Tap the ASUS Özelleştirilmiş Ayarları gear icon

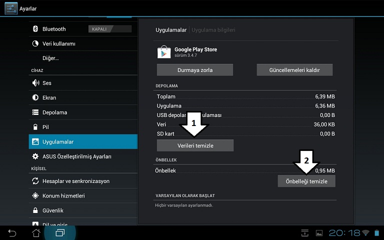35,156
